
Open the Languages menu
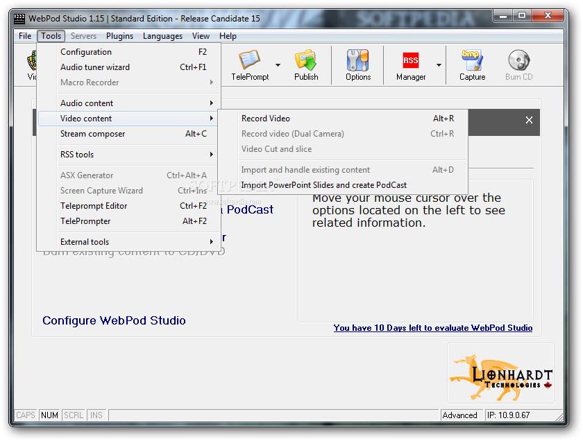(162, 36)
